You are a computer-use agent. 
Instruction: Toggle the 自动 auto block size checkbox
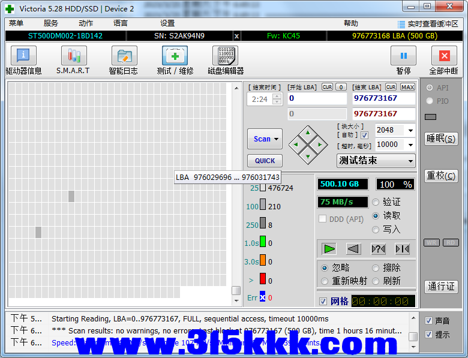point(364,135)
